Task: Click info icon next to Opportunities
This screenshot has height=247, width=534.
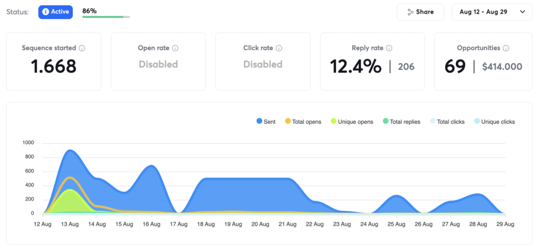Action: point(506,48)
